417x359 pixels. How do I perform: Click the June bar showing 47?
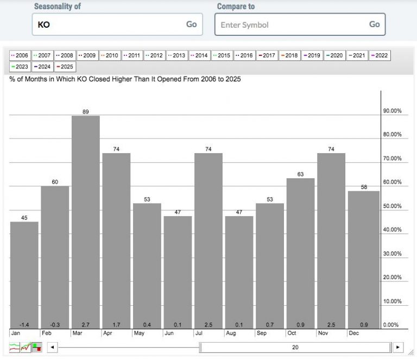[x=178, y=272]
